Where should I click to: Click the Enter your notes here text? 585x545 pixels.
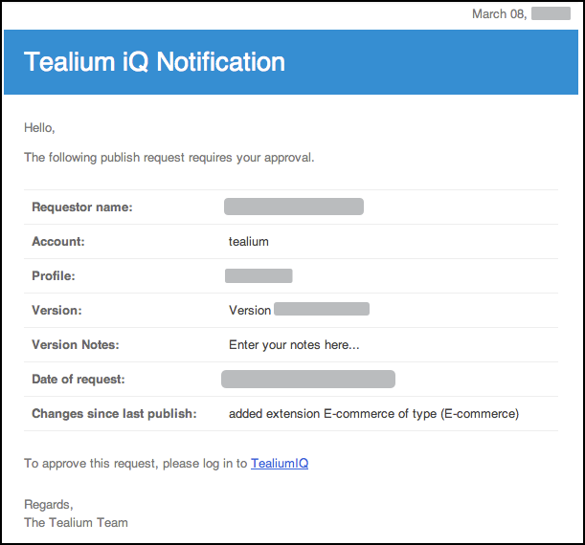pyautogui.click(x=294, y=345)
